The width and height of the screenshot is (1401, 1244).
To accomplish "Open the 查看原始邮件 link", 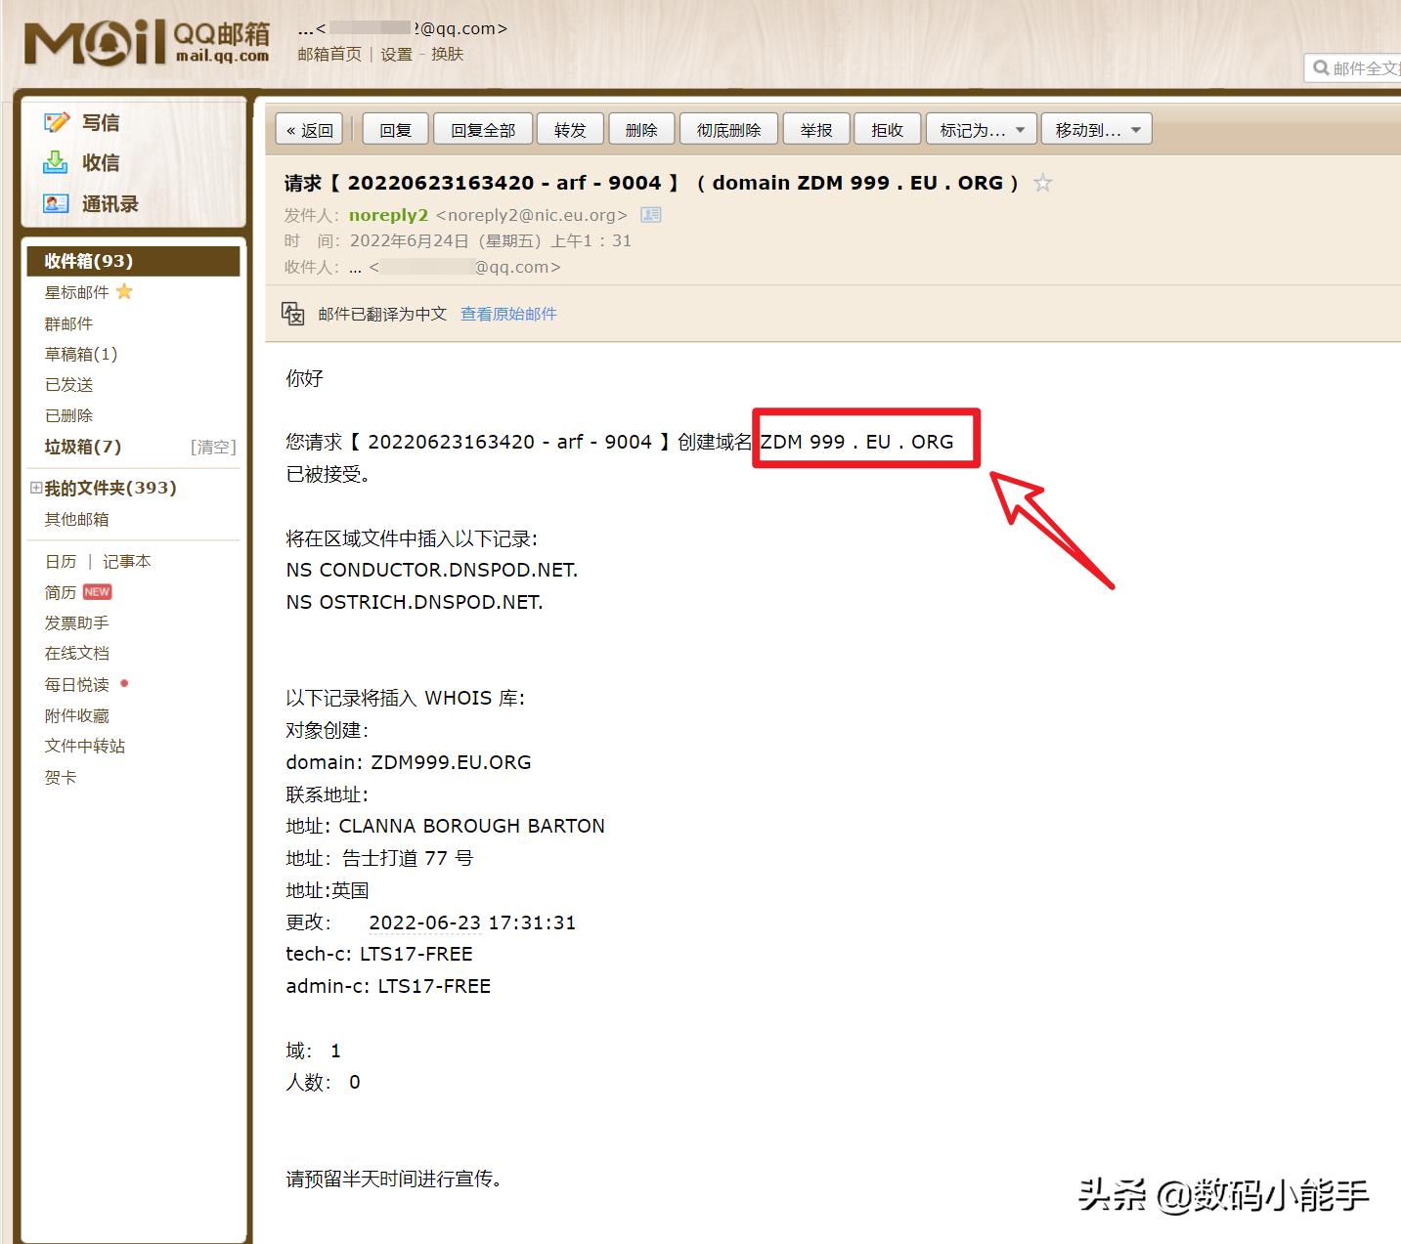I will pyautogui.click(x=508, y=313).
